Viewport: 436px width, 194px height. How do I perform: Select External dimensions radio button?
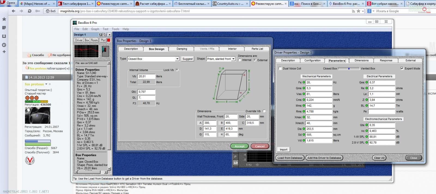255,60
